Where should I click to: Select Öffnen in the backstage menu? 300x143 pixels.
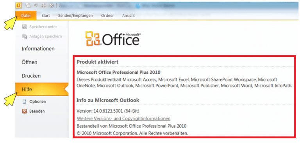(29, 62)
